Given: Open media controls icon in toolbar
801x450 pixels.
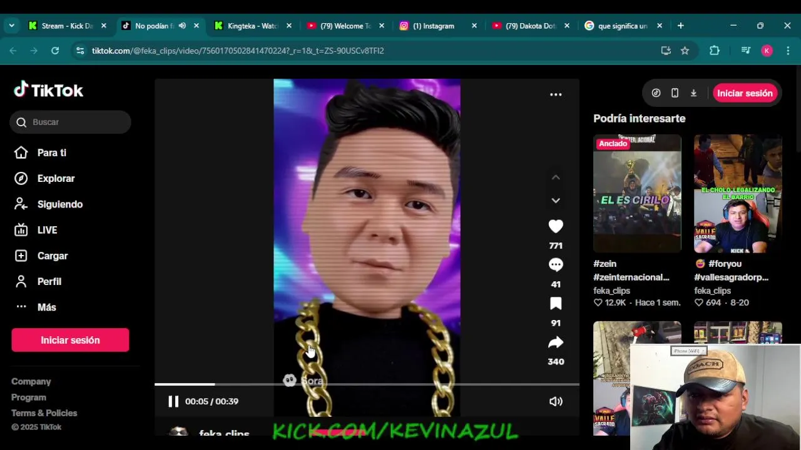Looking at the screenshot, I should [x=746, y=51].
